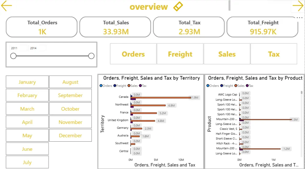Viewport: 305px width, 169px height.
Task: Filter by May
Action: [27, 136]
